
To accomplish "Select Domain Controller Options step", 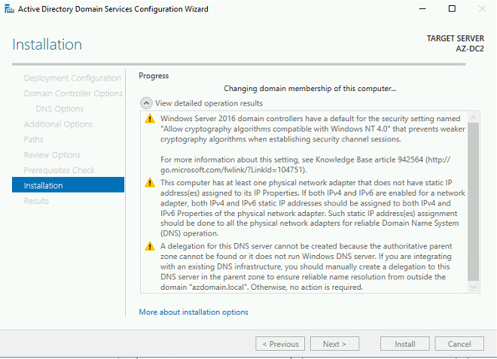I will coord(73,93).
